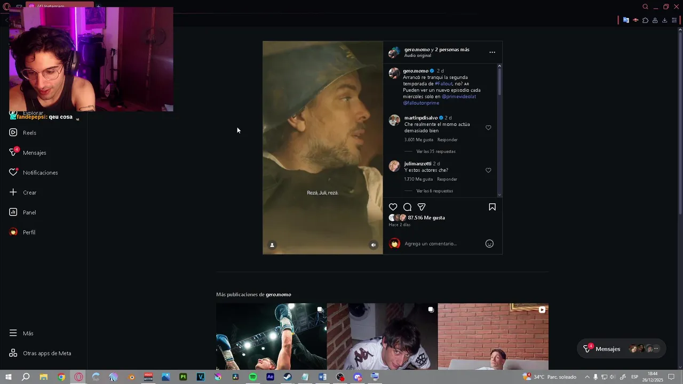The height and width of the screenshot is (384, 683).
Task: Click Crear to make a new post
Action: click(22, 193)
